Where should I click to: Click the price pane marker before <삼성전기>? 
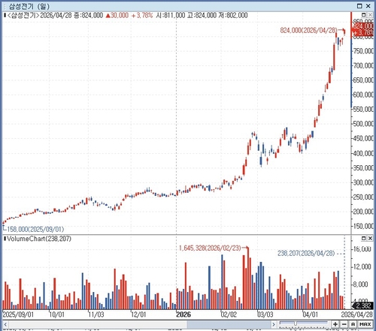[x=5, y=16]
